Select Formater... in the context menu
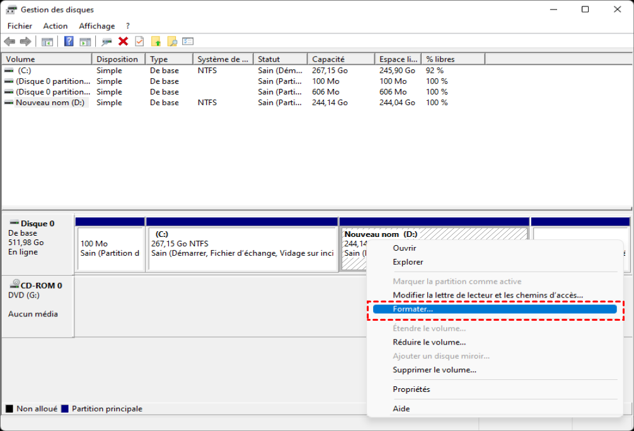 [x=413, y=309]
